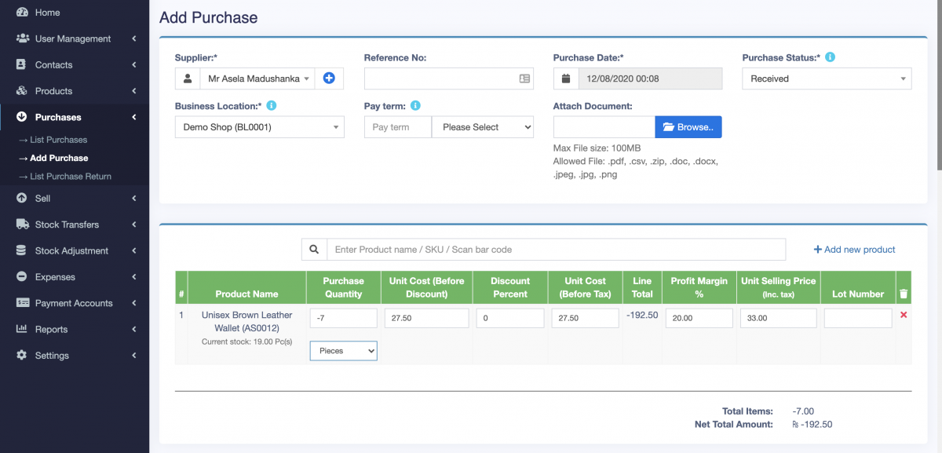Show Business Location info tooltip icon
The image size is (942, 453).
272,105
